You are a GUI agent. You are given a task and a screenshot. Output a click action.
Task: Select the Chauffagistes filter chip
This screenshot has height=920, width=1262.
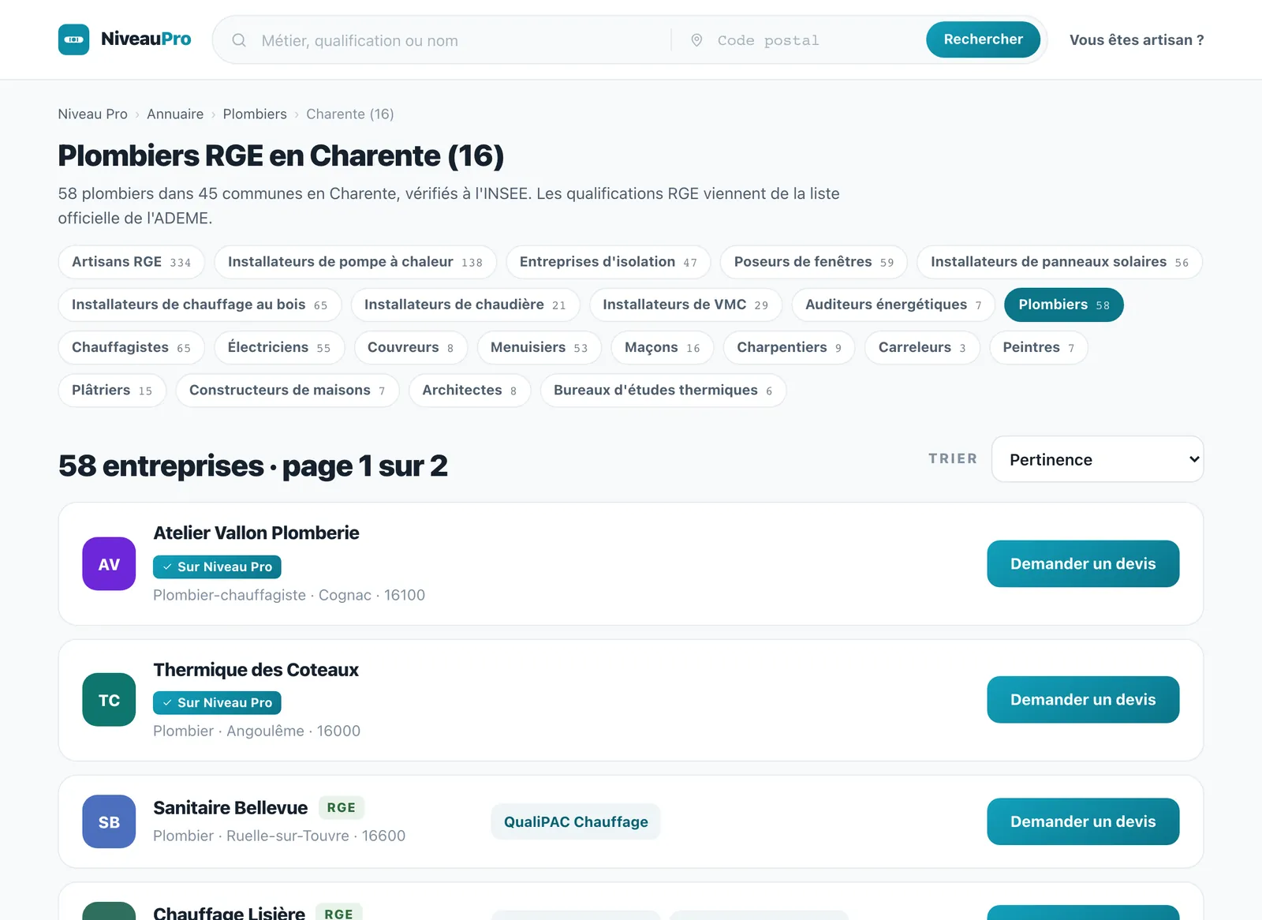131,347
